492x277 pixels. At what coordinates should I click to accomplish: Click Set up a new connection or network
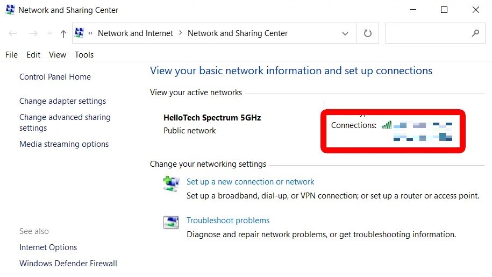[250, 182]
